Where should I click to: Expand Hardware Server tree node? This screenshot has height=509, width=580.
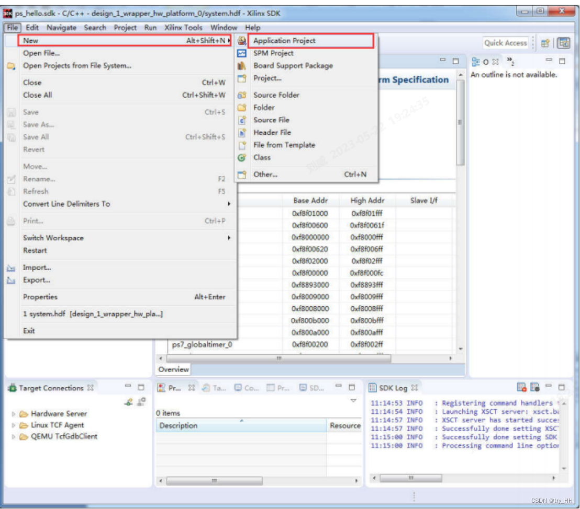[x=14, y=414]
